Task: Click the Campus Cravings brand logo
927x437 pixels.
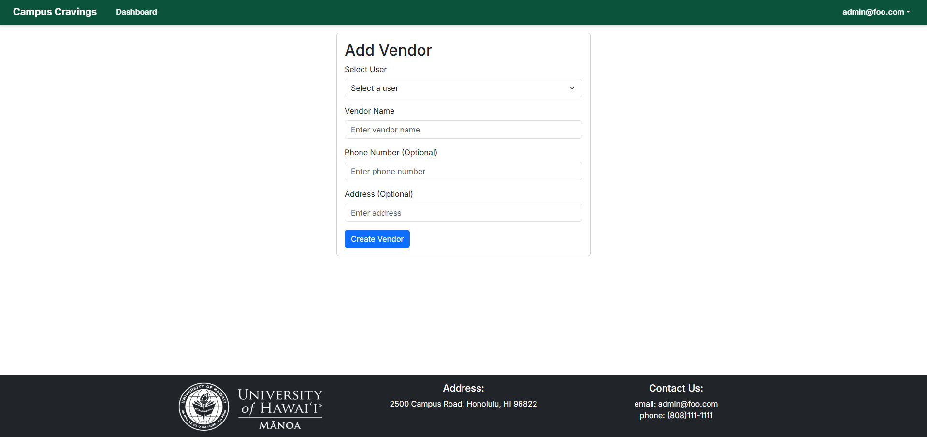Action: point(55,12)
